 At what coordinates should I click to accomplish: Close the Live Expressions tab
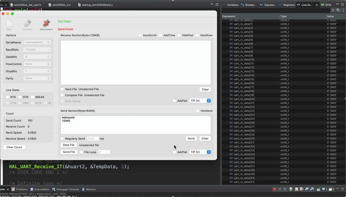click(317, 5)
